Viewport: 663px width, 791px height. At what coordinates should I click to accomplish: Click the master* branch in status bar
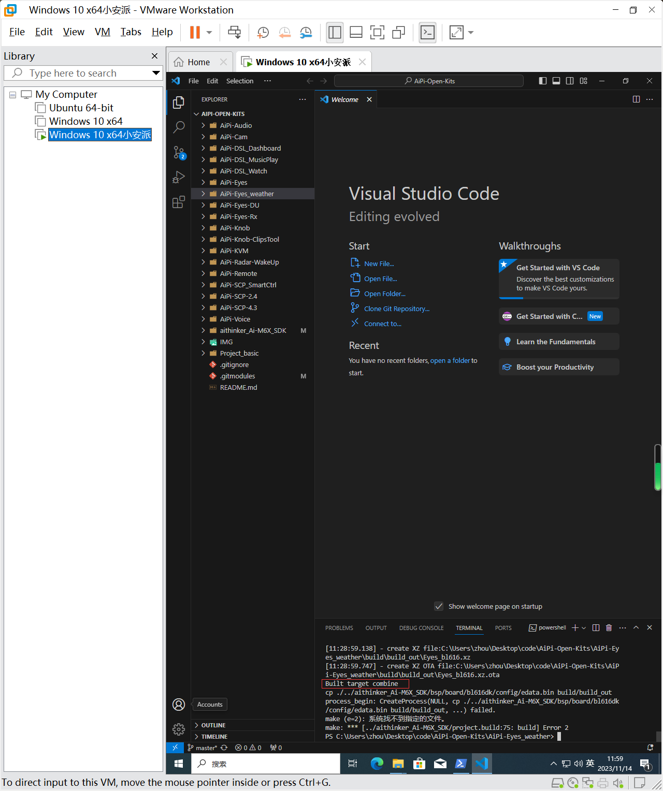tap(202, 748)
